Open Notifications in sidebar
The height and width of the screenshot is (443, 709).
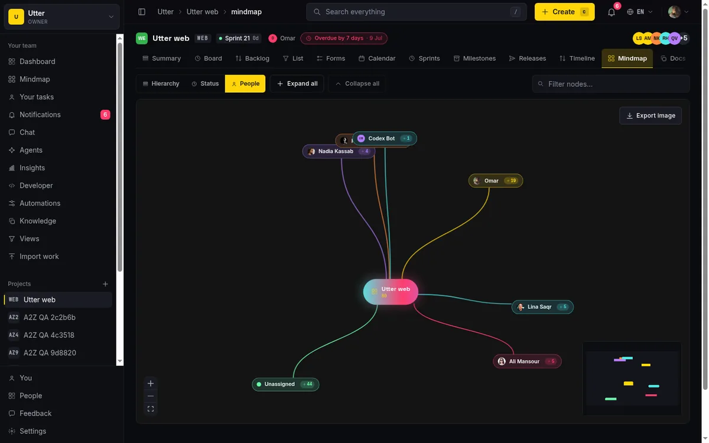point(59,115)
